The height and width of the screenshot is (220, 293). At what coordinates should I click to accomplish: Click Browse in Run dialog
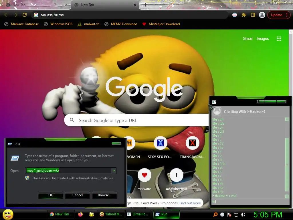click(105, 195)
